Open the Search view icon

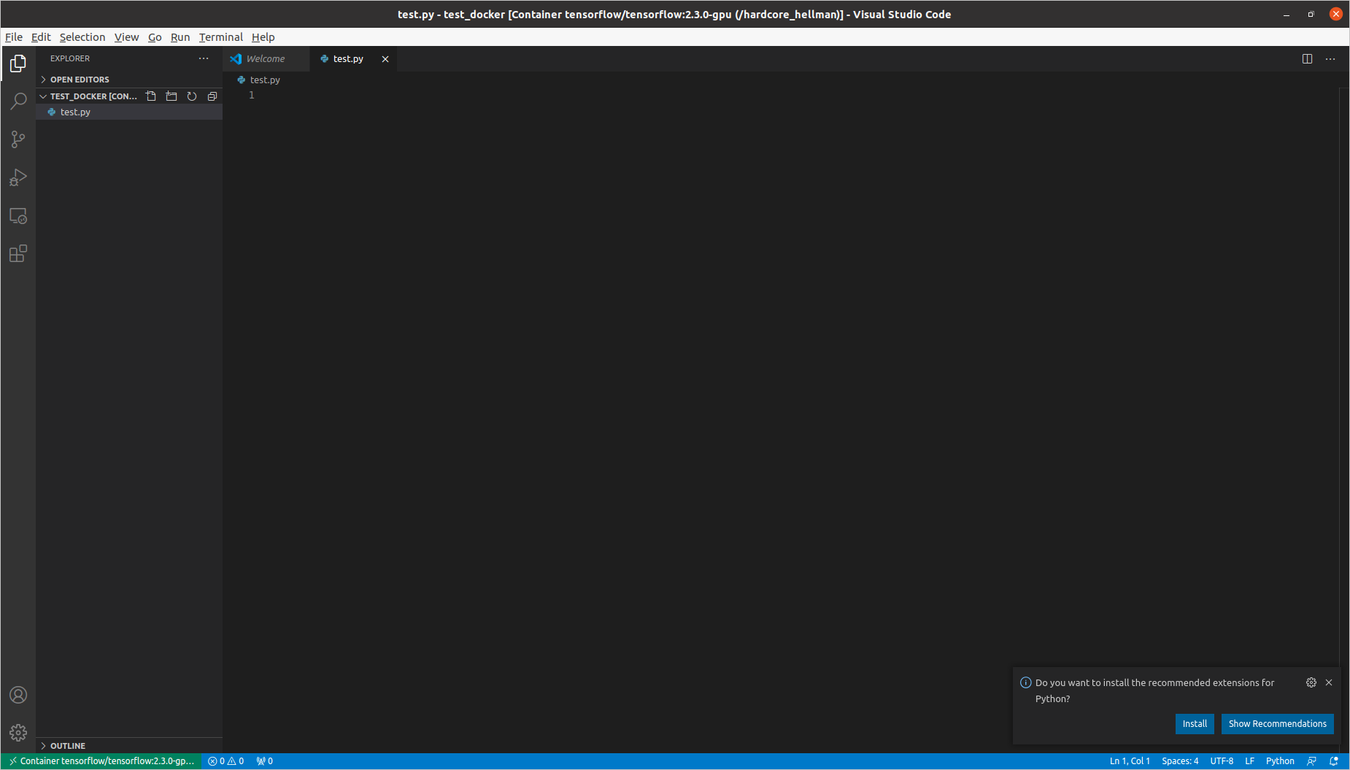[x=18, y=101]
